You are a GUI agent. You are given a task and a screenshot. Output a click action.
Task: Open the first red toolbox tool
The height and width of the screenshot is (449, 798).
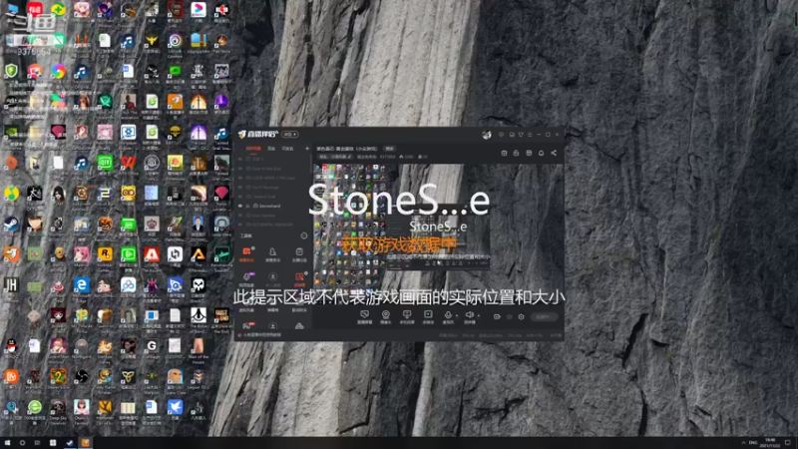(x=246, y=253)
